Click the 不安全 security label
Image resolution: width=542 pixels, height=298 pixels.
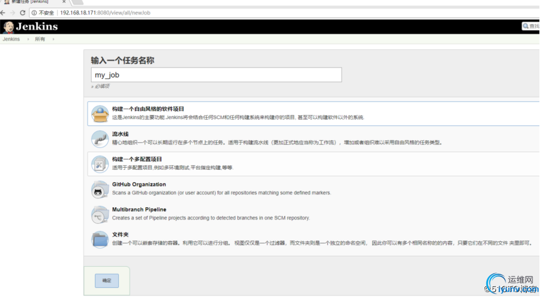pyautogui.click(x=46, y=13)
